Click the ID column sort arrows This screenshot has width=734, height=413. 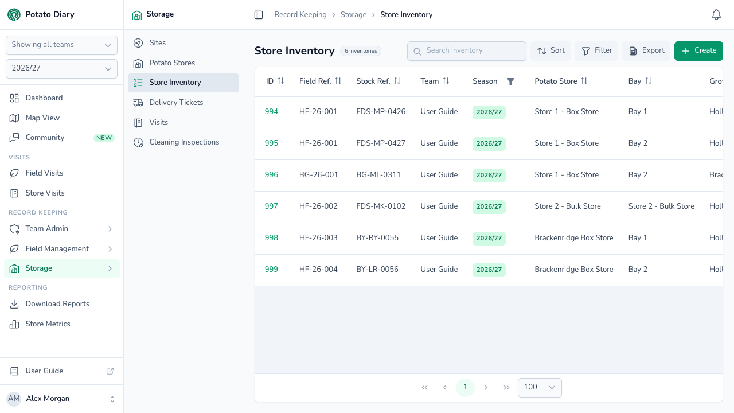(x=281, y=81)
